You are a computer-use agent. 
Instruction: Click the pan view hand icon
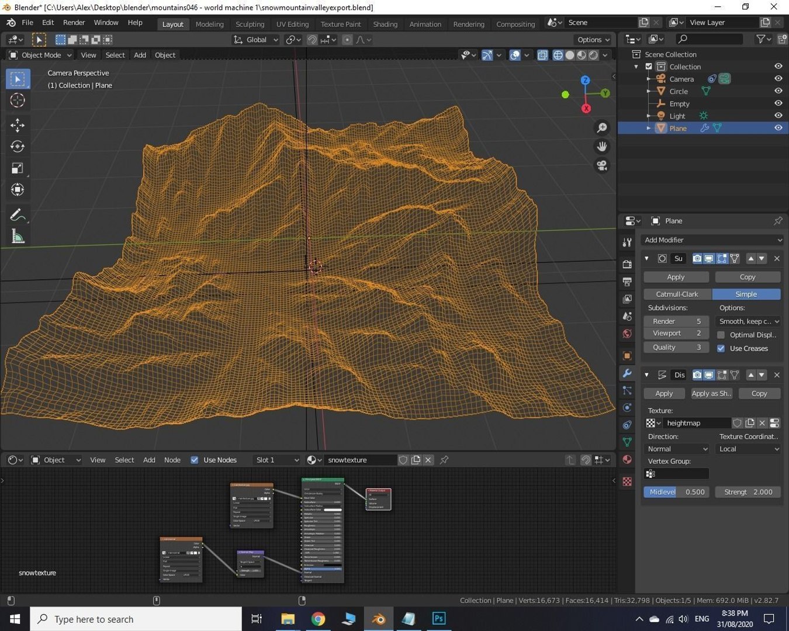(601, 147)
